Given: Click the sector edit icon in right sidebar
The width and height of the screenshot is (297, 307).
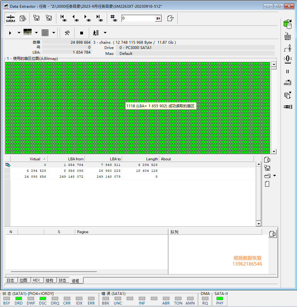Looking at the screenshot, I should click(288, 82).
